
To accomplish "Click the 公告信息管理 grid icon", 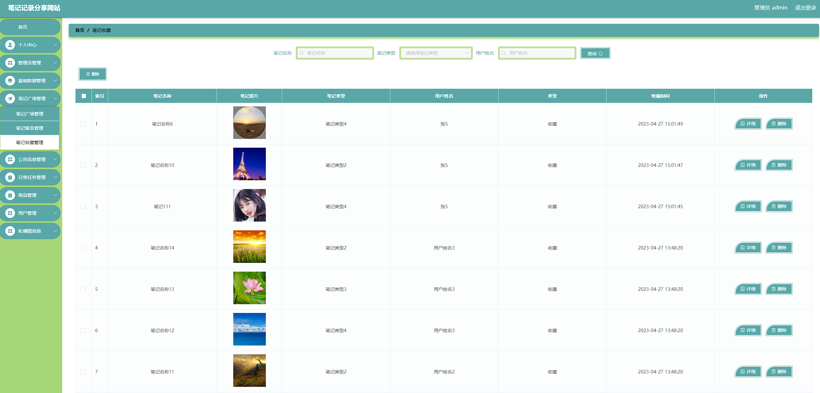I will click(10, 159).
